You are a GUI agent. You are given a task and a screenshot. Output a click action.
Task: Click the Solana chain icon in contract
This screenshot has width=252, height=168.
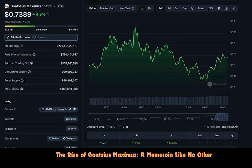pos(43,109)
